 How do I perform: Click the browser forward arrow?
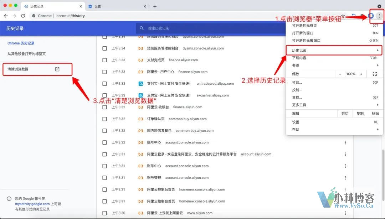(x=15, y=16)
